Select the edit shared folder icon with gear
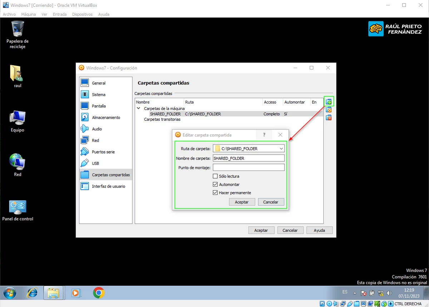This screenshot has width=429, height=307. coord(329,110)
